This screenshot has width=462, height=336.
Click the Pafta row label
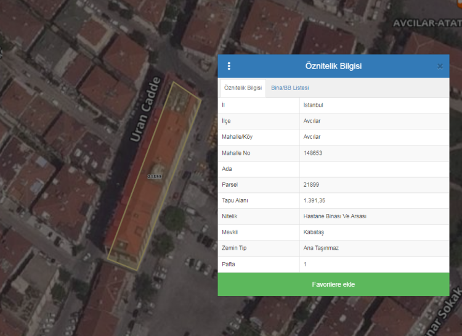coord(229,264)
